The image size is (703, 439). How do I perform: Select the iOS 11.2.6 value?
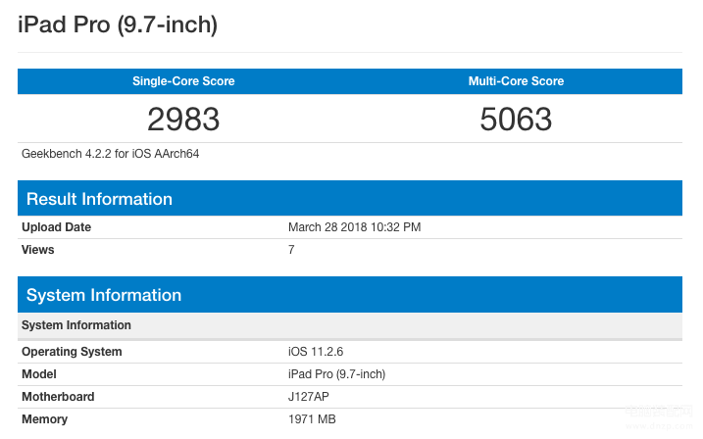[x=316, y=352]
